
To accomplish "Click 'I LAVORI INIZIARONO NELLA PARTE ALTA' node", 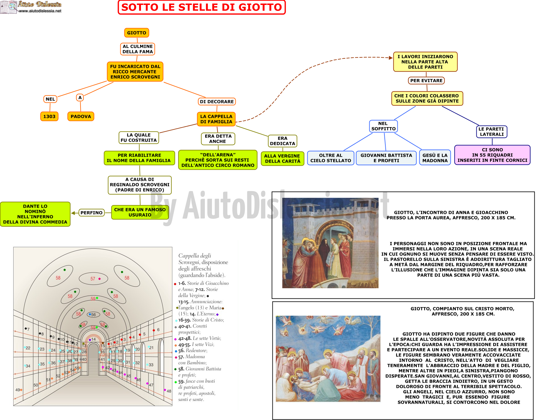I will tap(425, 62).
